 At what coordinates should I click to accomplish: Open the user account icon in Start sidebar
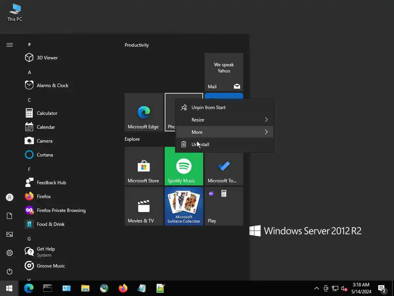click(x=10, y=197)
